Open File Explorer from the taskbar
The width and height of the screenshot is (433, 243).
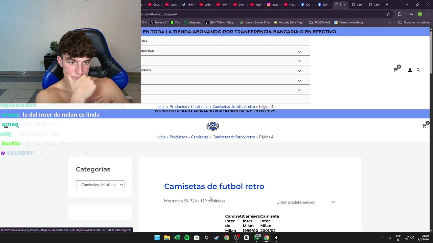point(167,238)
